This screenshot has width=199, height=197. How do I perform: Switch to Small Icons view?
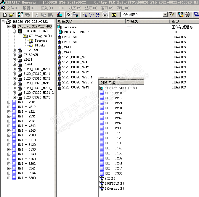click(91, 15)
